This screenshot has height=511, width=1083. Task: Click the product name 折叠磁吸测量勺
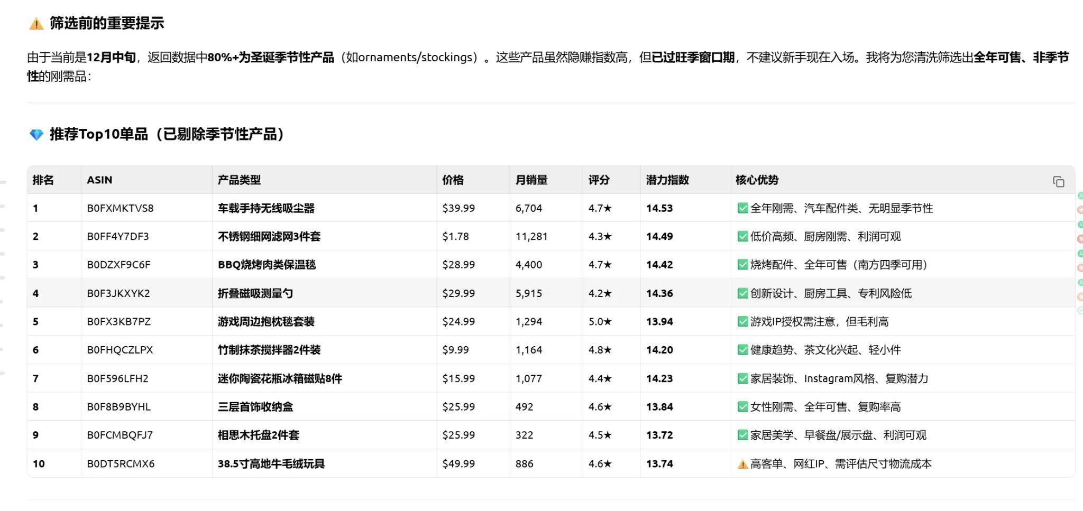(x=255, y=293)
